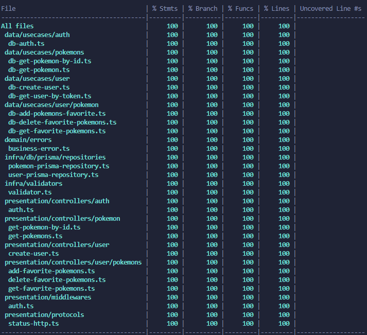Click % Funcs value for validator.ts
This screenshot has width=367, height=335.
[x=248, y=192]
